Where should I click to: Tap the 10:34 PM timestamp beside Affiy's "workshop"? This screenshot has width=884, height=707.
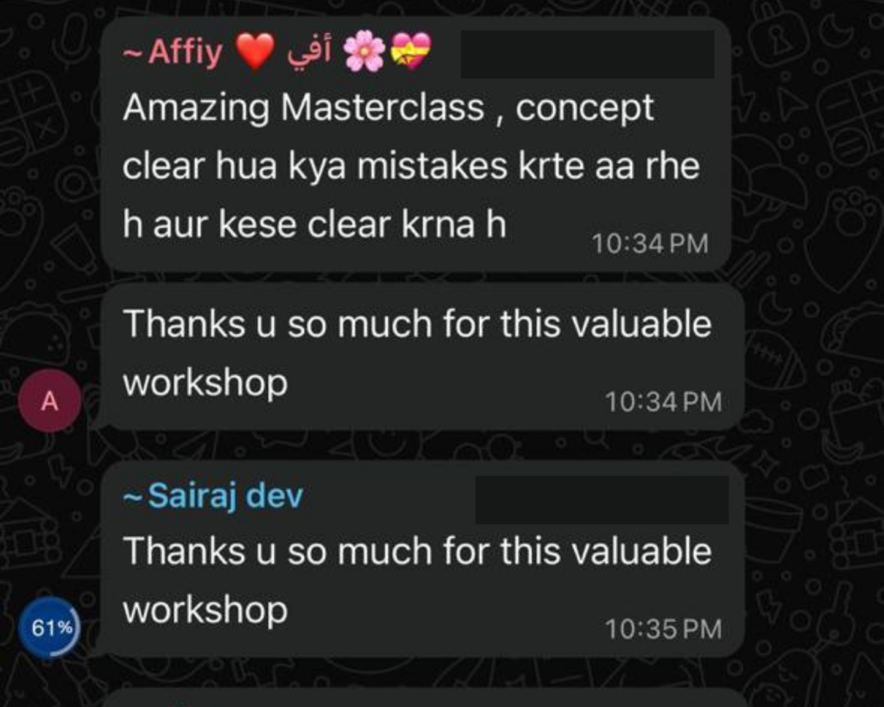[663, 402]
